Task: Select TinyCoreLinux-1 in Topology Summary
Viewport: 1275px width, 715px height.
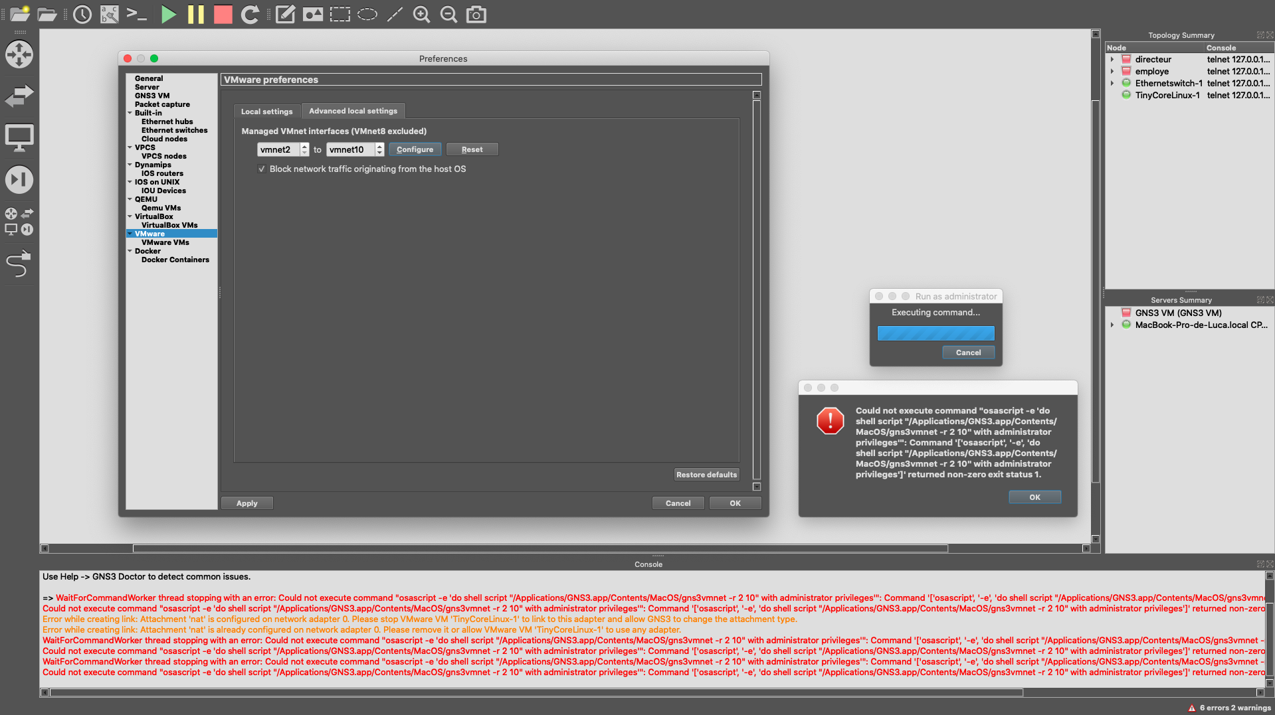Action: pyautogui.click(x=1167, y=96)
